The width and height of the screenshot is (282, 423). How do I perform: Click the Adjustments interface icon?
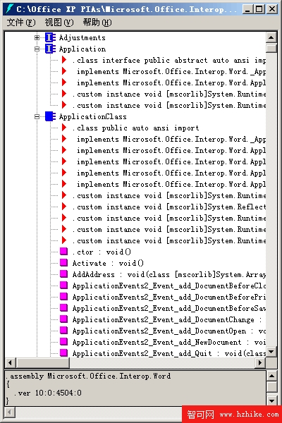50,38
